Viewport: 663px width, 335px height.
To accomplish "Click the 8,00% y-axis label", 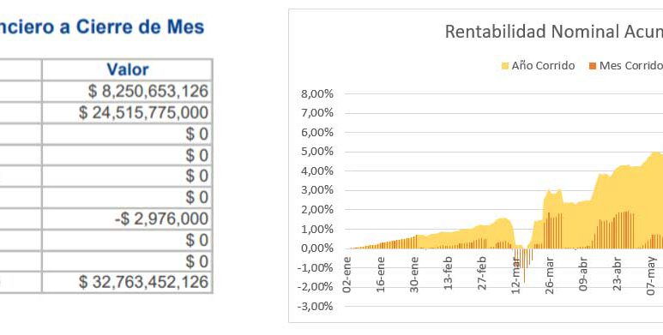I will coord(317,93).
